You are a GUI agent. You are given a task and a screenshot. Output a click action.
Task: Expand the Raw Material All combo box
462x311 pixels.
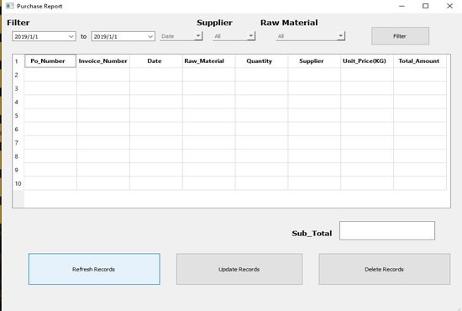coord(340,36)
